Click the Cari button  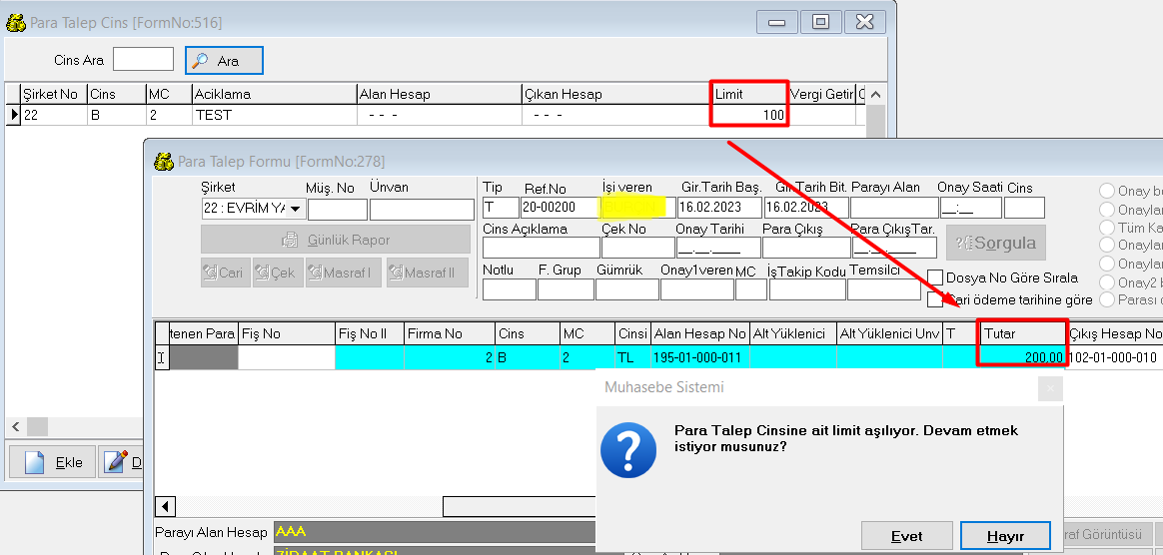point(225,273)
